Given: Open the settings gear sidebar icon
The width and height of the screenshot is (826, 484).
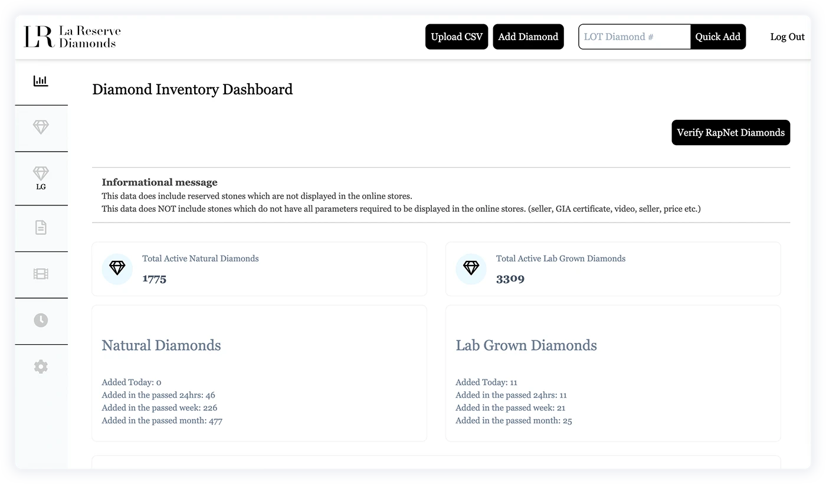Looking at the screenshot, I should point(41,367).
